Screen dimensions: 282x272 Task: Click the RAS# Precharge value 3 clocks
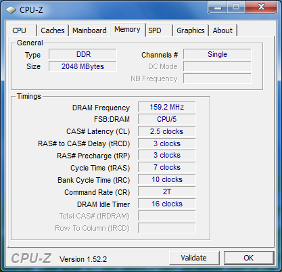167,156
